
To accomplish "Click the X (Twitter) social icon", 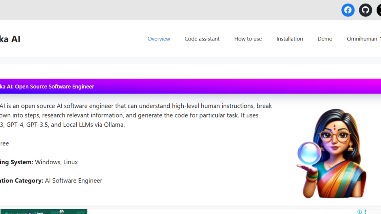I will 379,10.
